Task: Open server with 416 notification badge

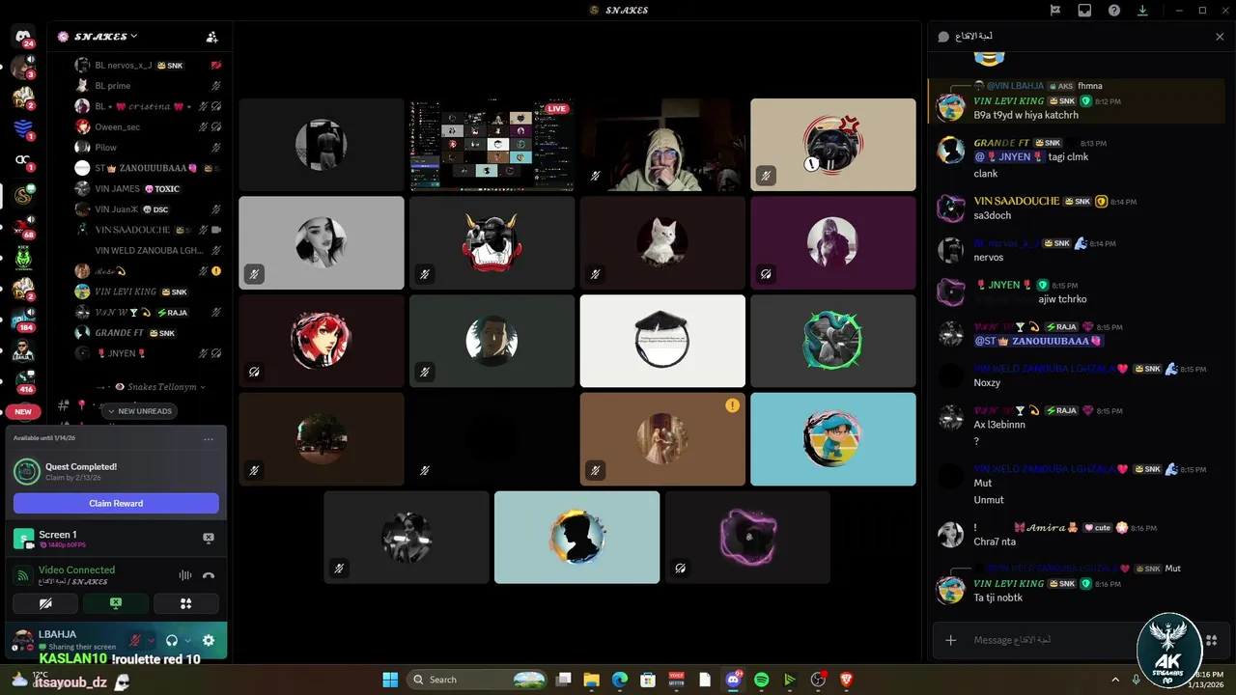Action: 23,382
